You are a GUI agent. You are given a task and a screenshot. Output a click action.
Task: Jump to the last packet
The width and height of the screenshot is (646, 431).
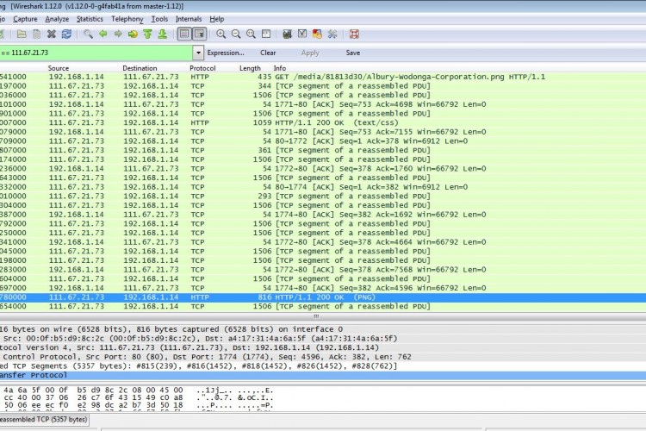tap(162, 34)
